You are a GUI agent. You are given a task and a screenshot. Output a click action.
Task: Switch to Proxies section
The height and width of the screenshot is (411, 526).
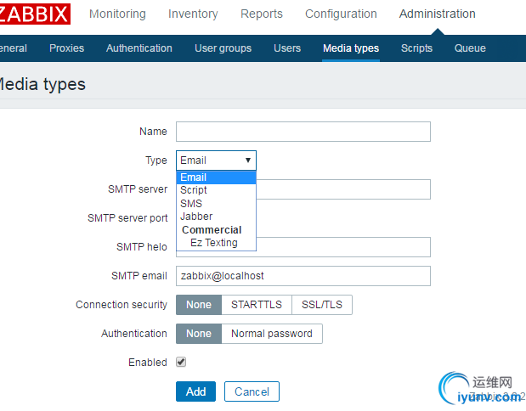66,48
